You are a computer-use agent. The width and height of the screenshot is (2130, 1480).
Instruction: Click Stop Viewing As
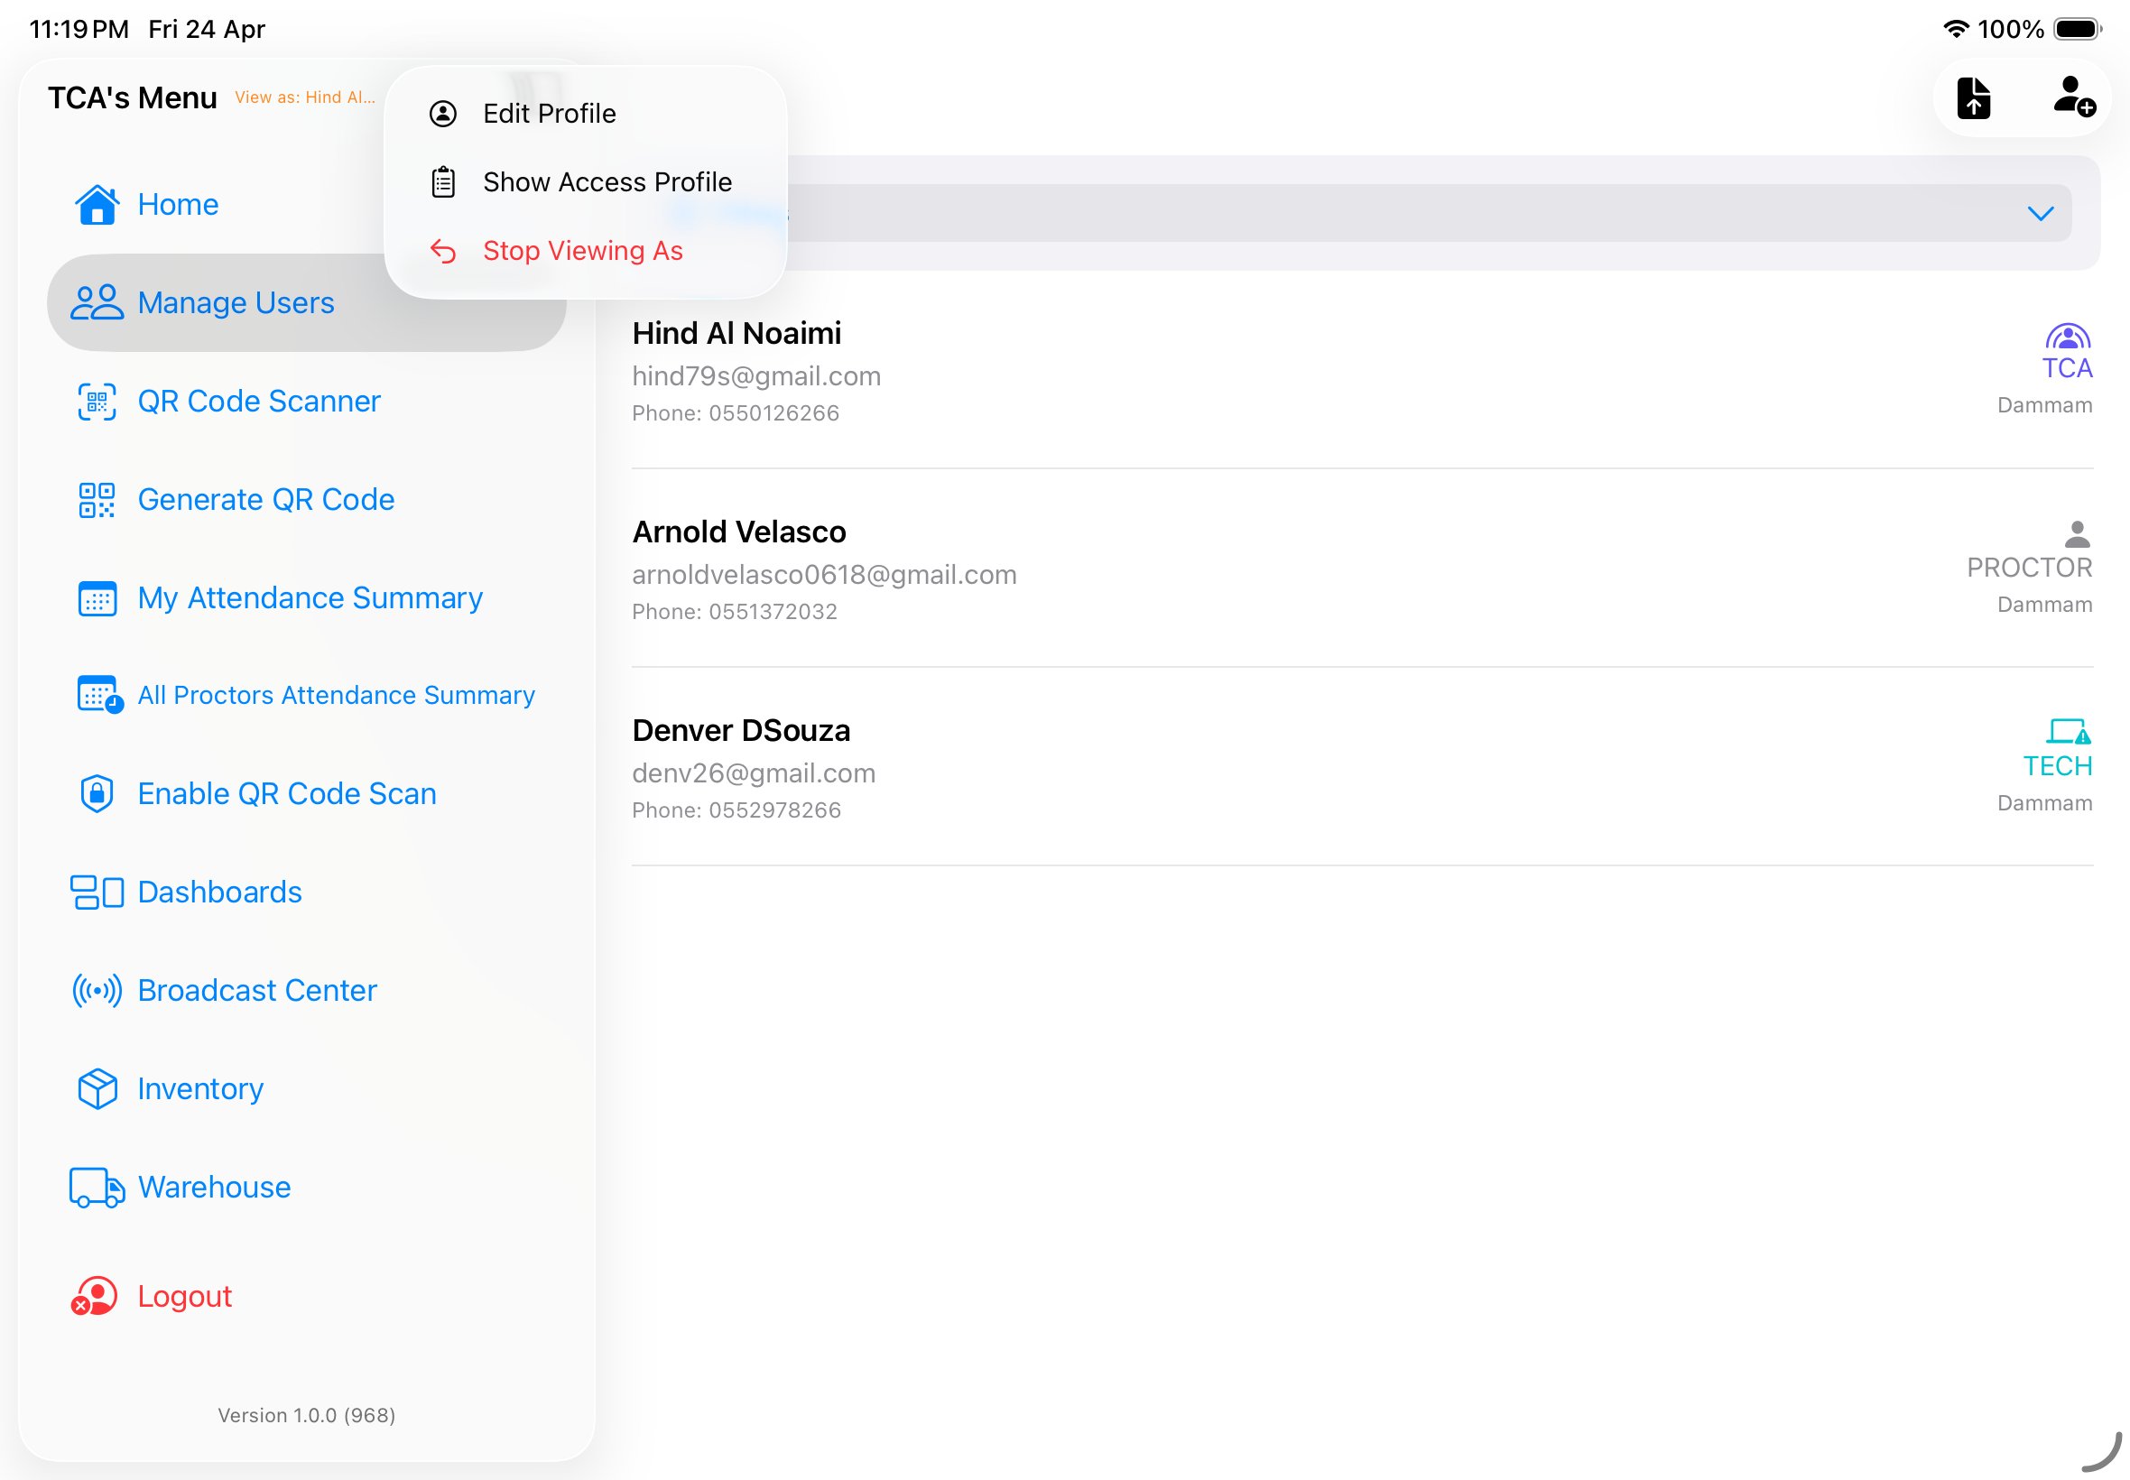[x=581, y=250]
